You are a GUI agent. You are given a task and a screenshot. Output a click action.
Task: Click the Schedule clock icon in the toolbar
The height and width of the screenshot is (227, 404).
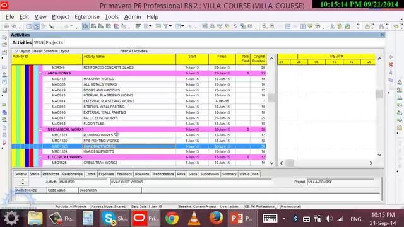coord(212,26)
